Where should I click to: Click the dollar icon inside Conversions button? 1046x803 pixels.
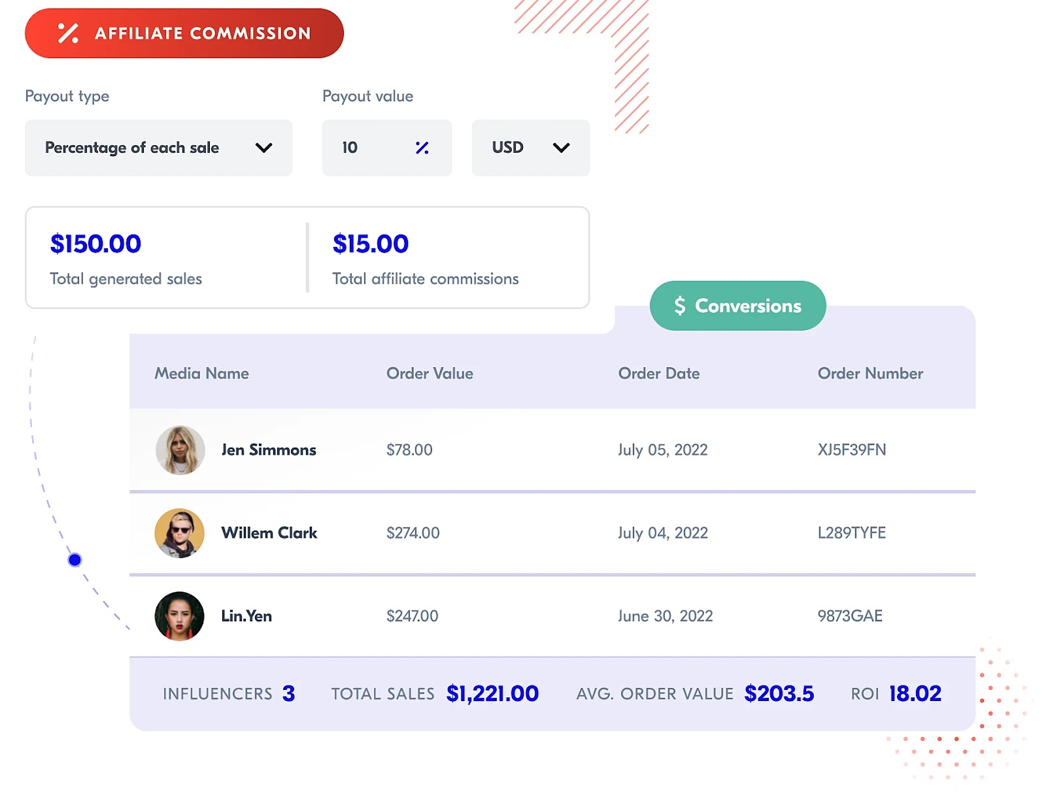(x=679, y=305)
